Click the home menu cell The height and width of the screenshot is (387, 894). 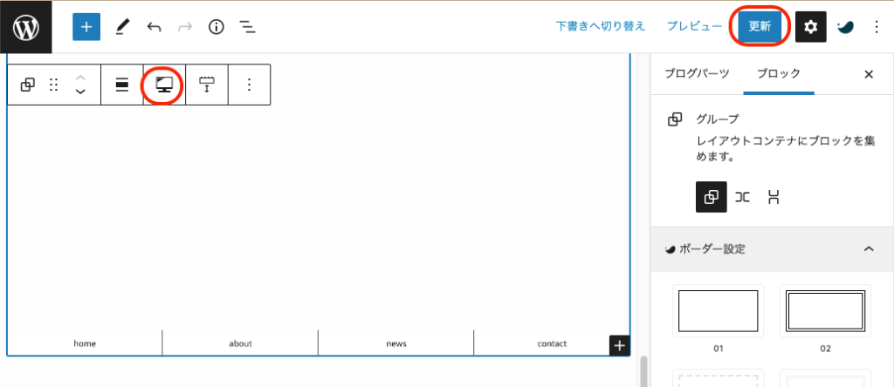pyautogui.click(x=85, y=343)
